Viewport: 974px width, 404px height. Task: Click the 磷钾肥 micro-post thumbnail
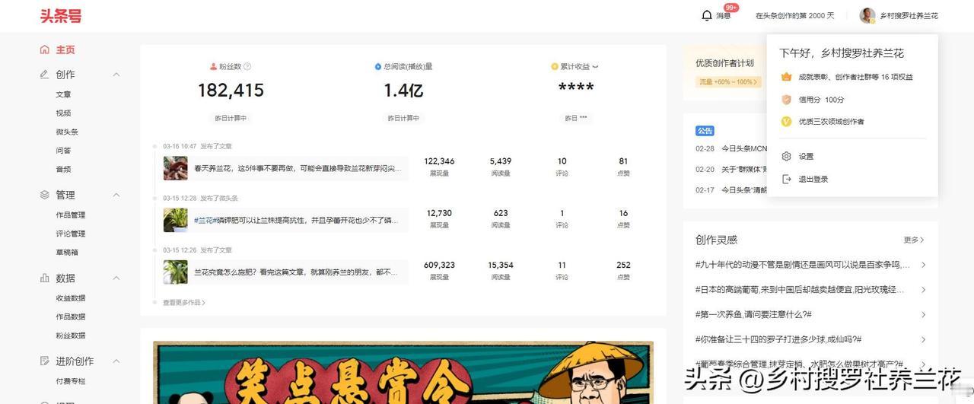(175, 220)
